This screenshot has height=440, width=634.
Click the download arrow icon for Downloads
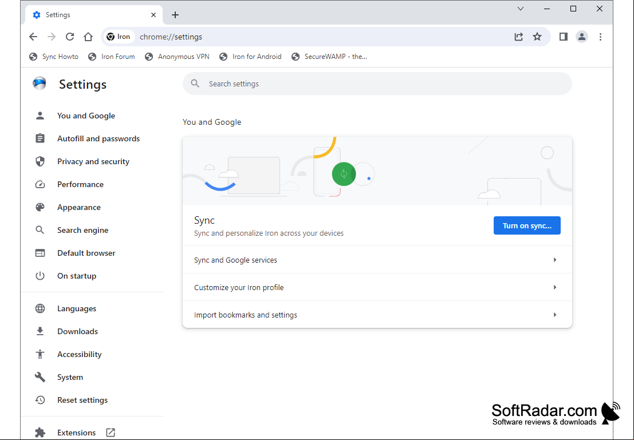pos(40,331)
